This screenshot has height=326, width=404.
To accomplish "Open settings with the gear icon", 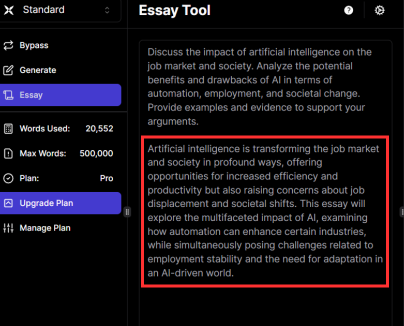I will point(379,10).
